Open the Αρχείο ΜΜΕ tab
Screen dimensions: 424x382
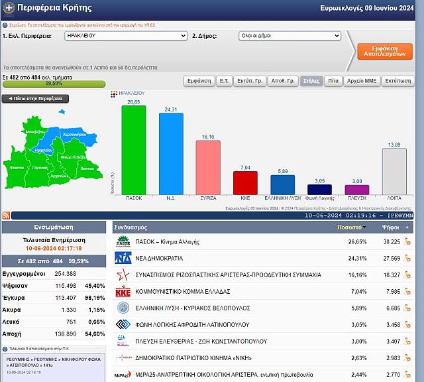pos(362,80)
